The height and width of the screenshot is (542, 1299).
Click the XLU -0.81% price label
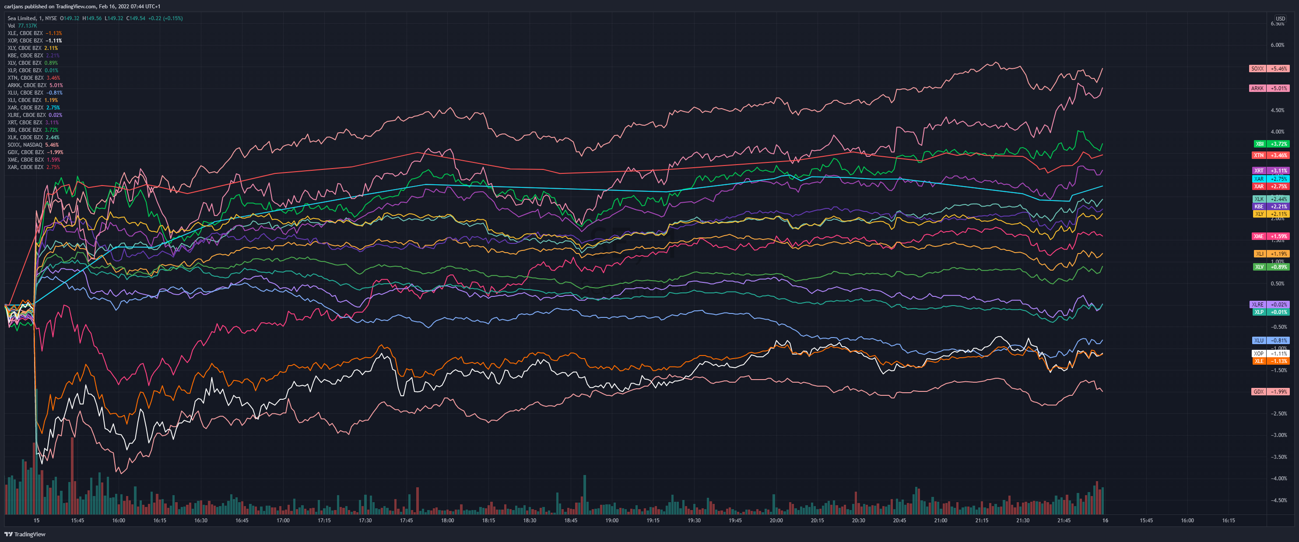pos(1271,341)
